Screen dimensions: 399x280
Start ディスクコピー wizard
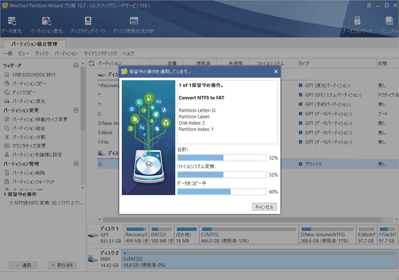20,92
